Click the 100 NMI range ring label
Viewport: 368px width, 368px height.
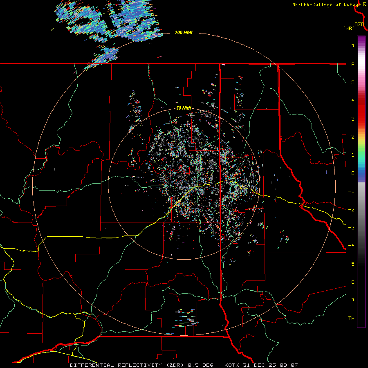coord(184,32)
